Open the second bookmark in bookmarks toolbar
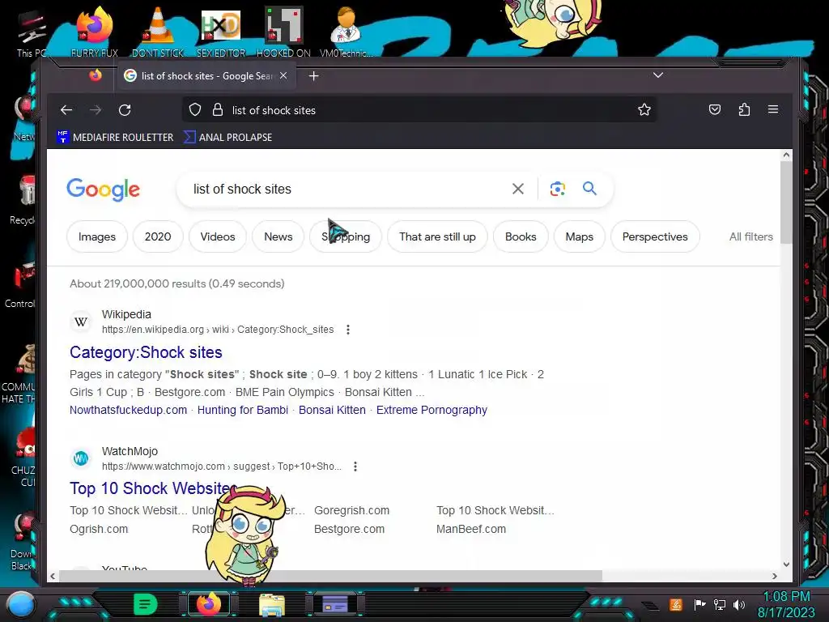Screen dimensions: 829x622 pyautogui.click(x=227, y=138)
